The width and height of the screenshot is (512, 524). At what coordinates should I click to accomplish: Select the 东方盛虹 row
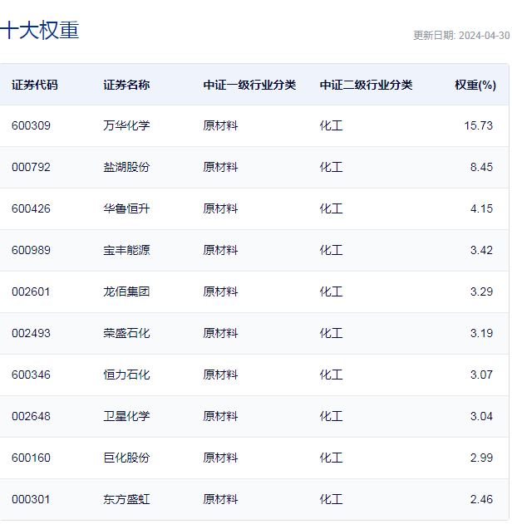254,500
